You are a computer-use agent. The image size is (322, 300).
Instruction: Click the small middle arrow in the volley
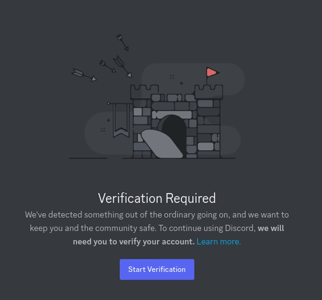pyautogui.click(x=107, y=66)
